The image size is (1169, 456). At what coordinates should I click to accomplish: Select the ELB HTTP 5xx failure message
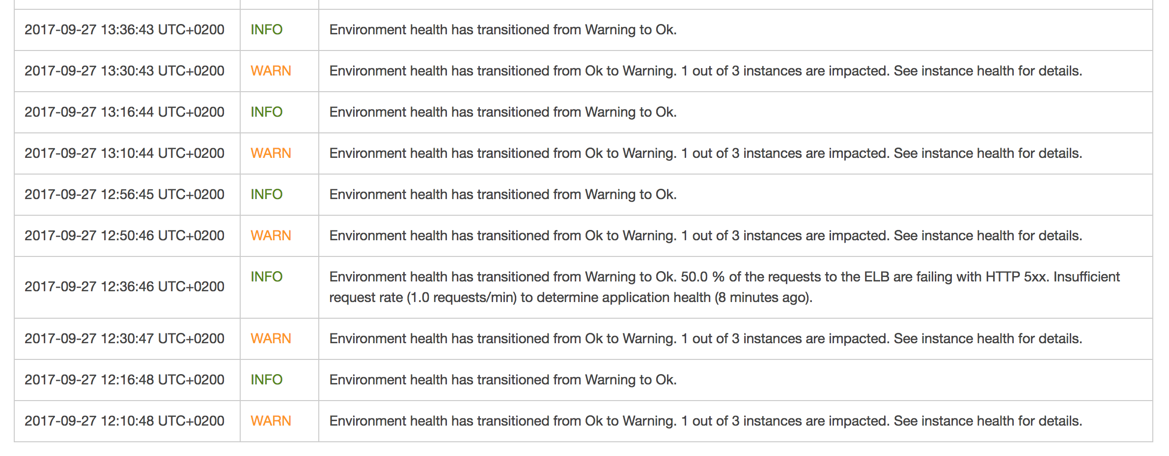(724, 287)
